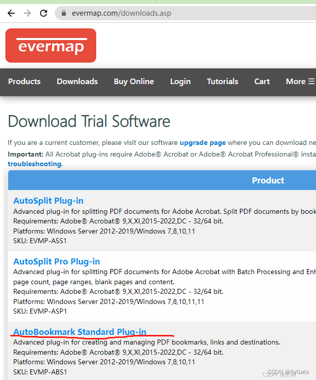Image resolution: width=316 pixels, height=380 pixels.
Task: Click the evermap logo
Action: [51, 46]
